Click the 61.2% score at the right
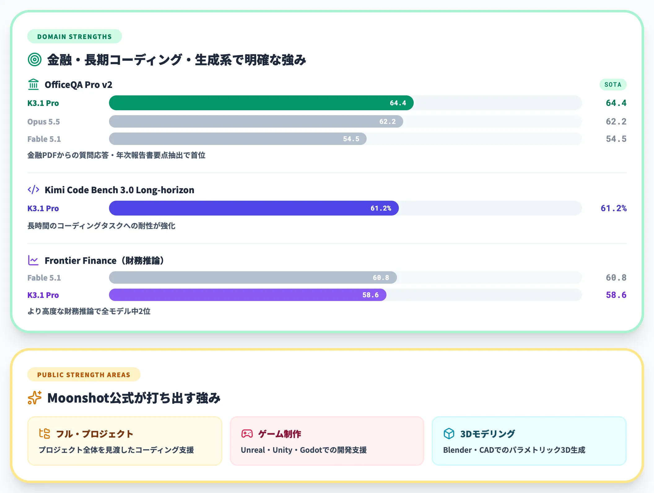The image size is (654, 493). 613,208
